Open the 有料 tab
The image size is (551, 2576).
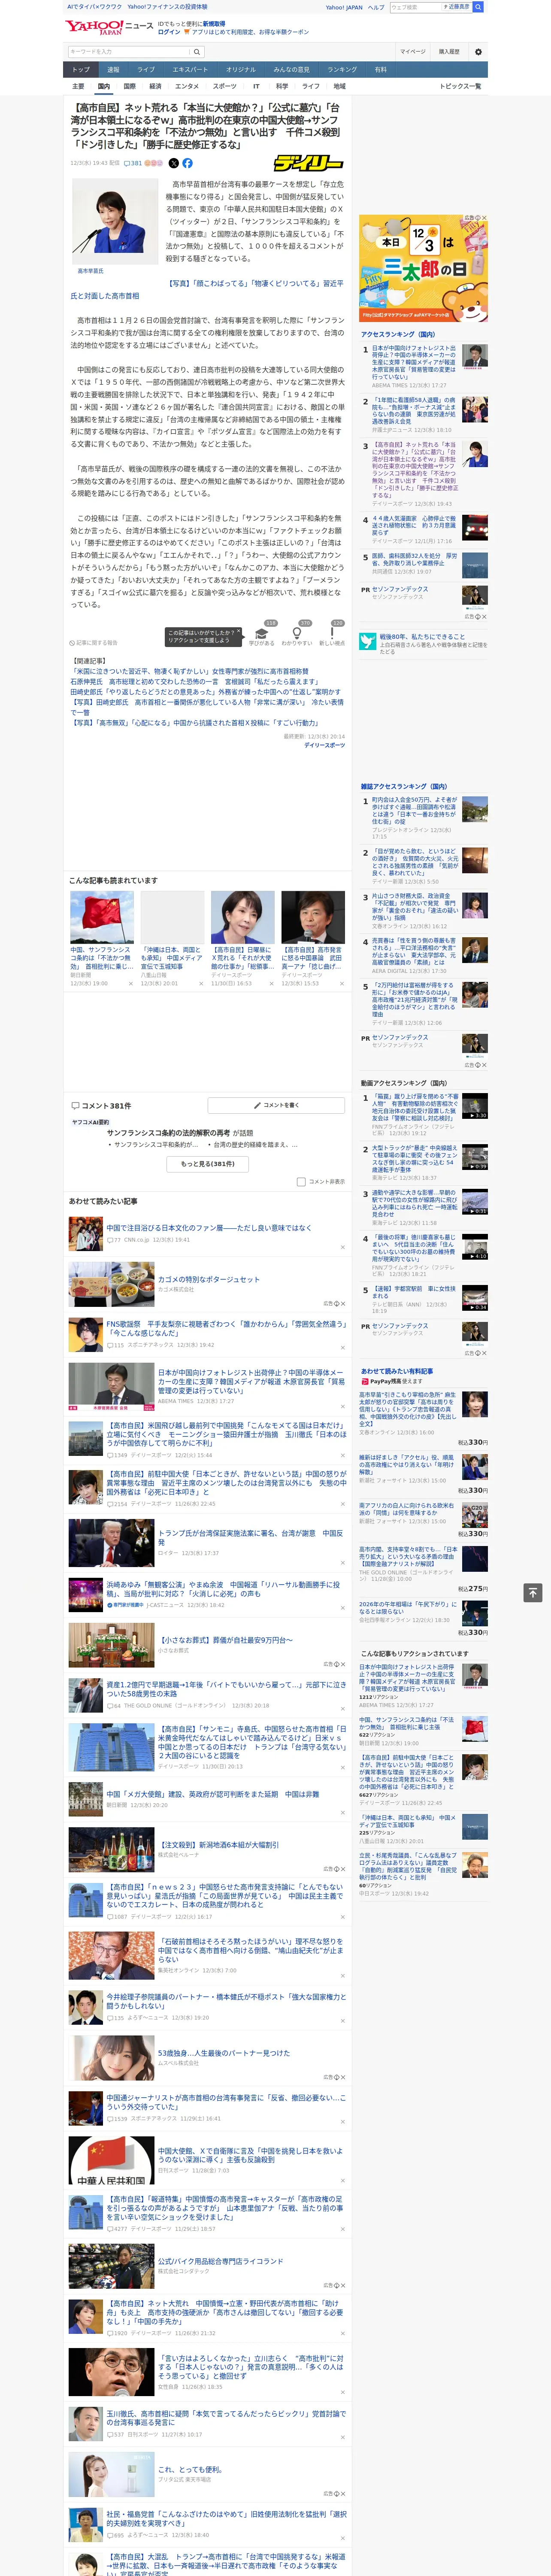(380, 70)
